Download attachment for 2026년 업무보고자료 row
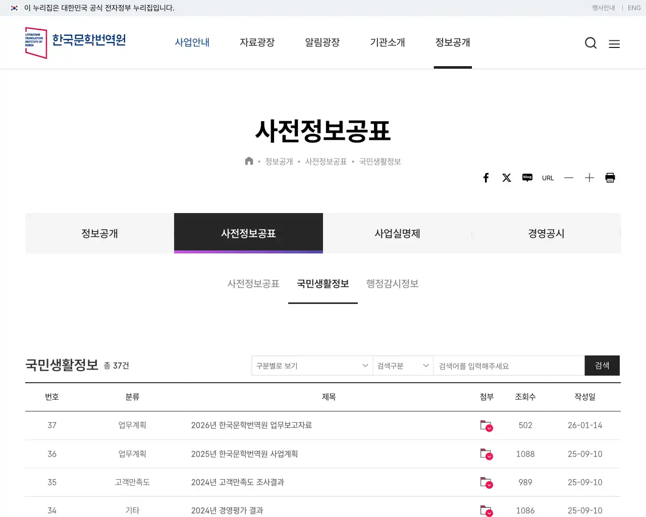The image size is (646, 517). pos(487,426)
